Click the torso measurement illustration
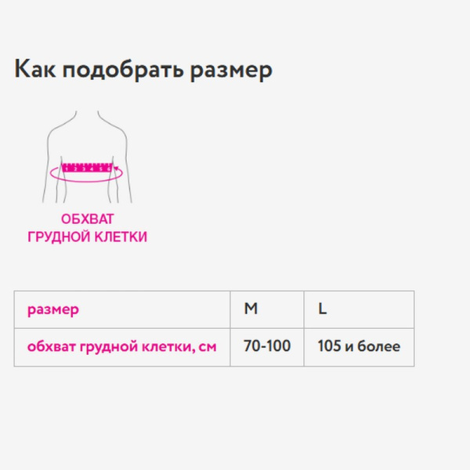 (87, 157)
